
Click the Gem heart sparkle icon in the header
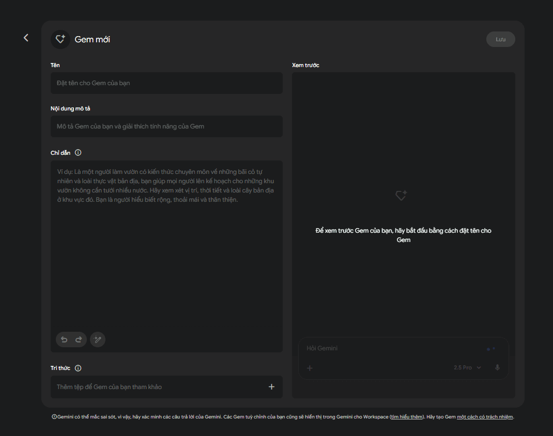click(60, 39)
